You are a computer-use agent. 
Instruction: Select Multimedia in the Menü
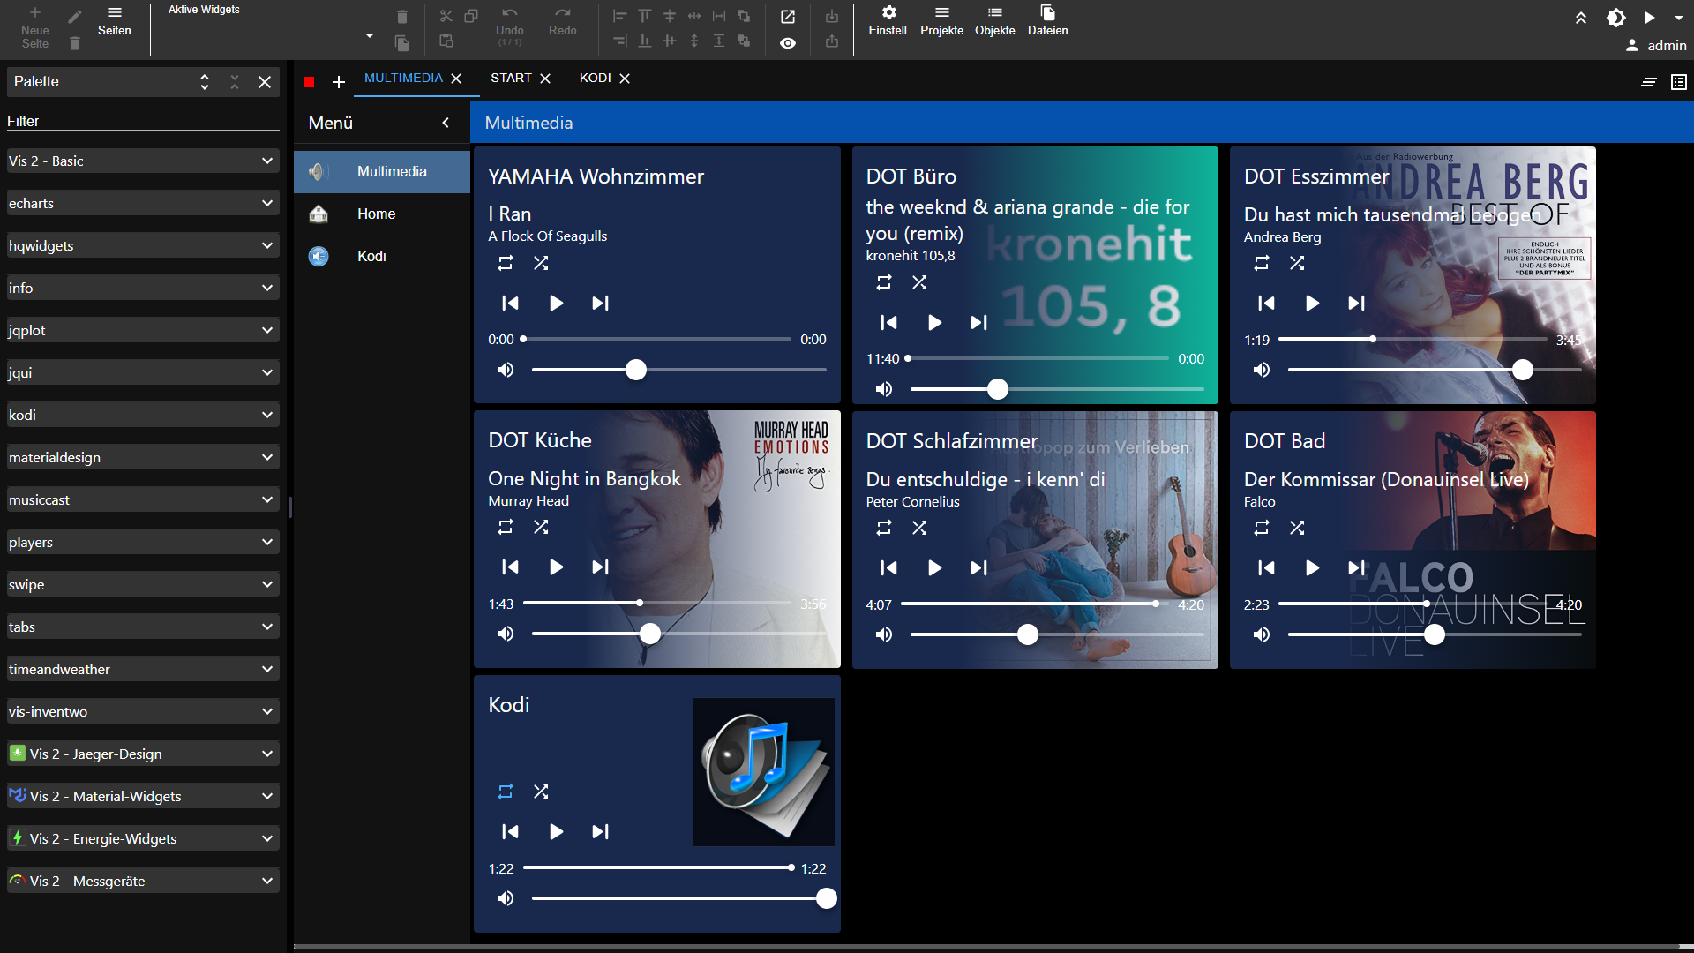[382, 171]
